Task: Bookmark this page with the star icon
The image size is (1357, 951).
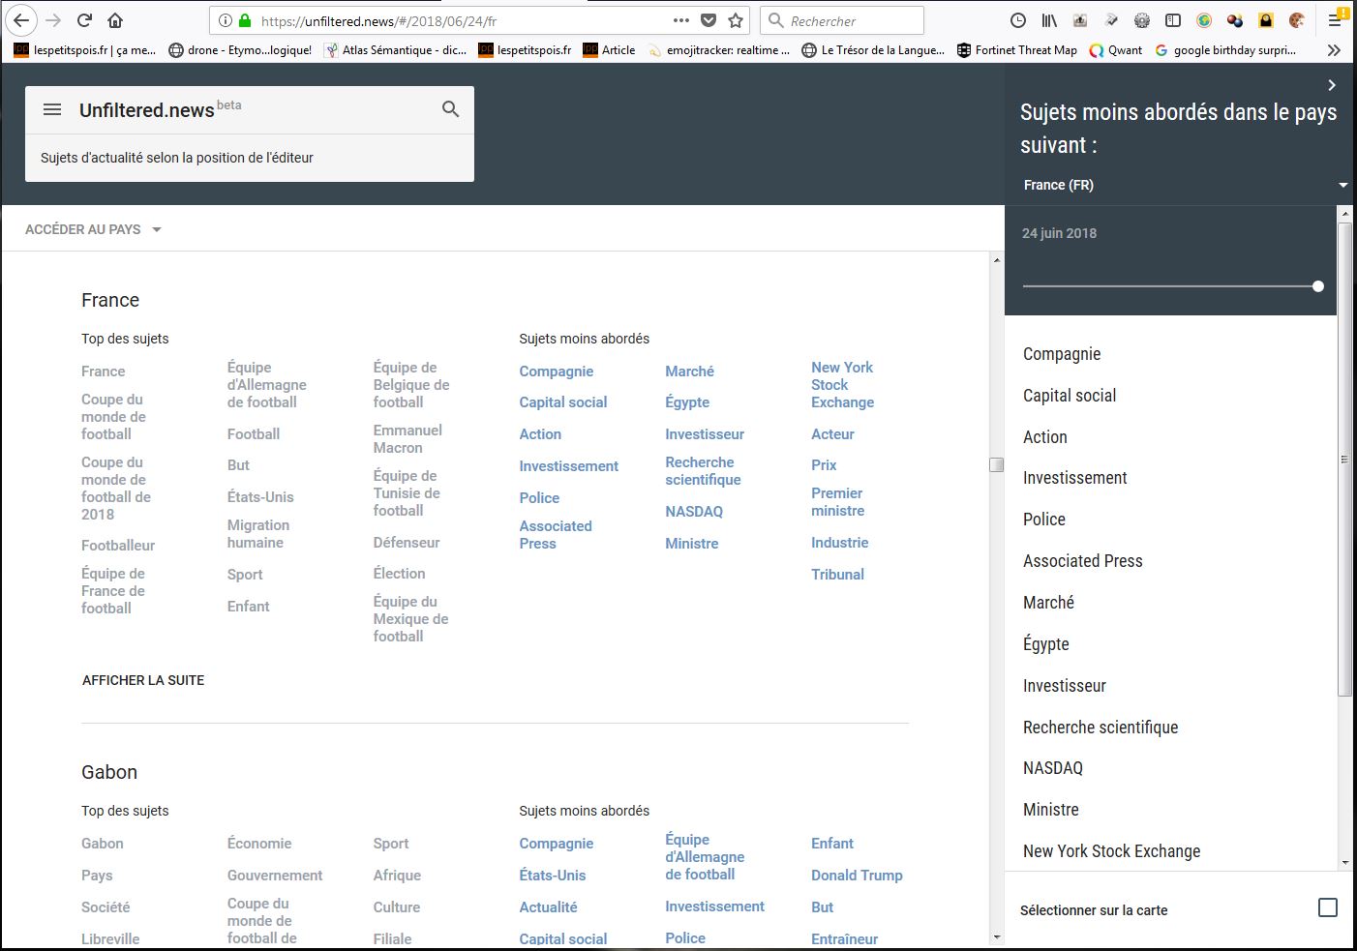Action: pyautogui.click(x=736, y=20)
